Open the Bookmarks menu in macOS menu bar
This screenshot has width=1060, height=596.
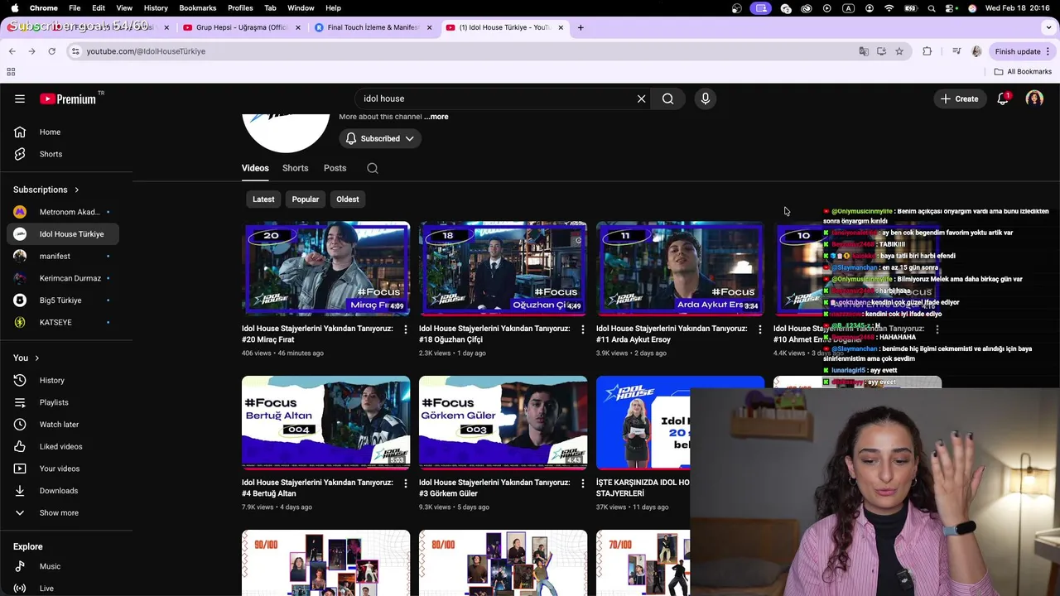198,7
